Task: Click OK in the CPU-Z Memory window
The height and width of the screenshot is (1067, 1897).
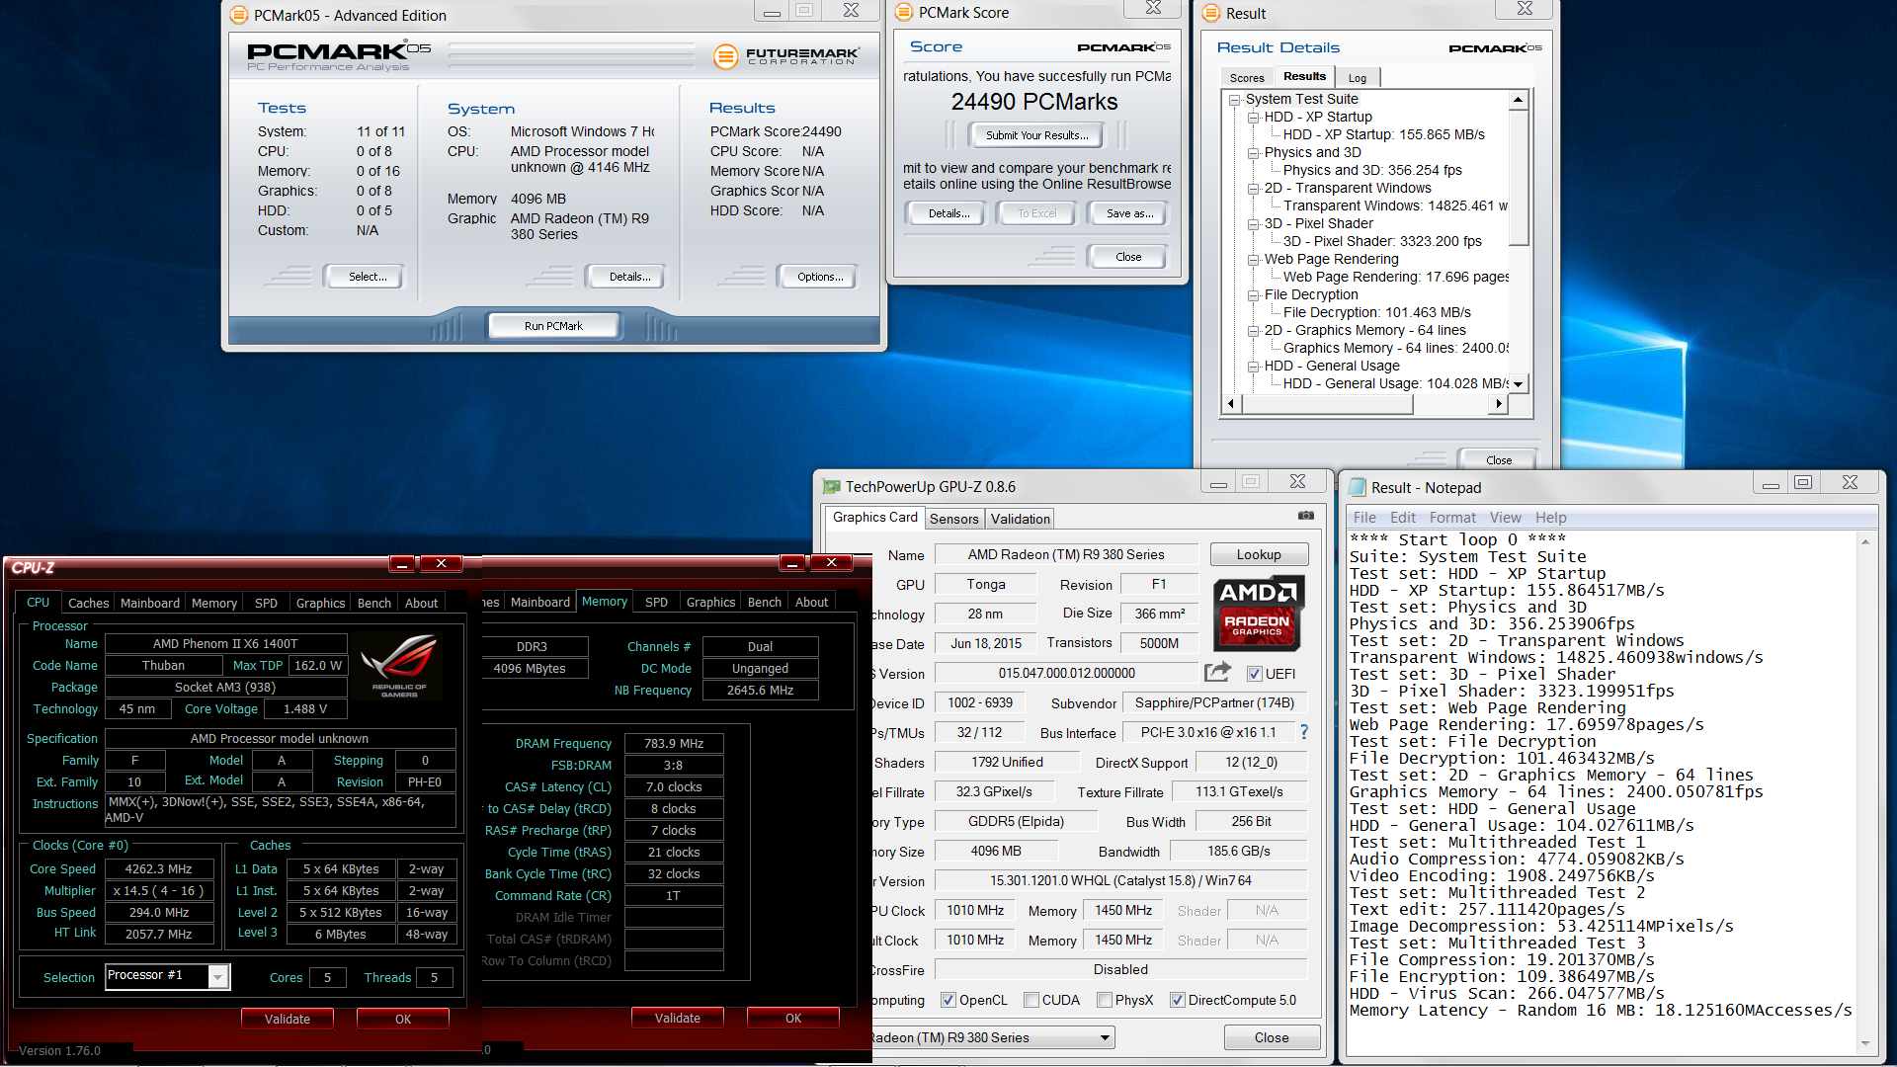Action: (793, 1018)
